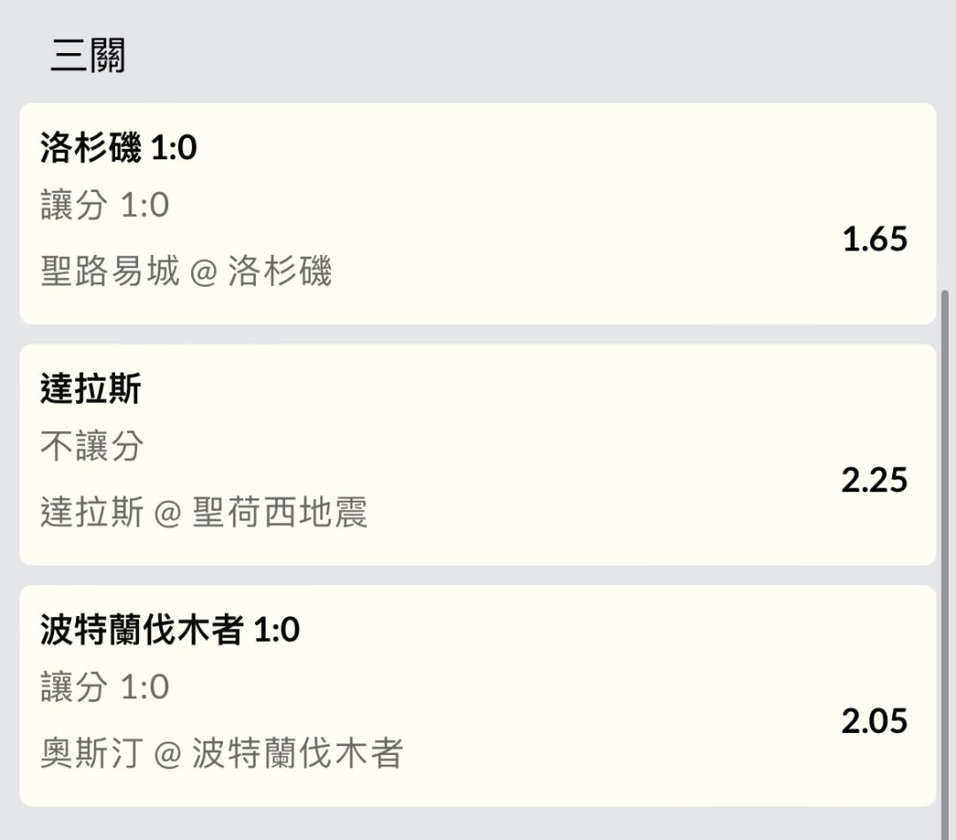
Task: Select the 洛杉磯 1:0 bet card
Action: point(477,213)
